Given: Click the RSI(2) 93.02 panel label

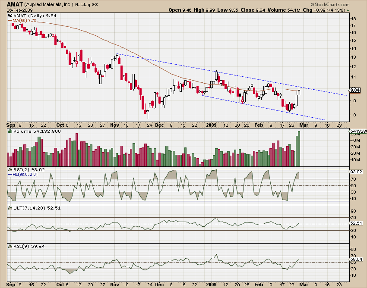Looking at the screenshot, I should tap(29, 169).
